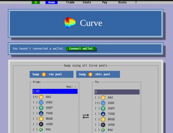Screen dimensions: 173x133
Task: Select USDC radio button in To list
Action: pyautogui.click(x=97, y=103)
